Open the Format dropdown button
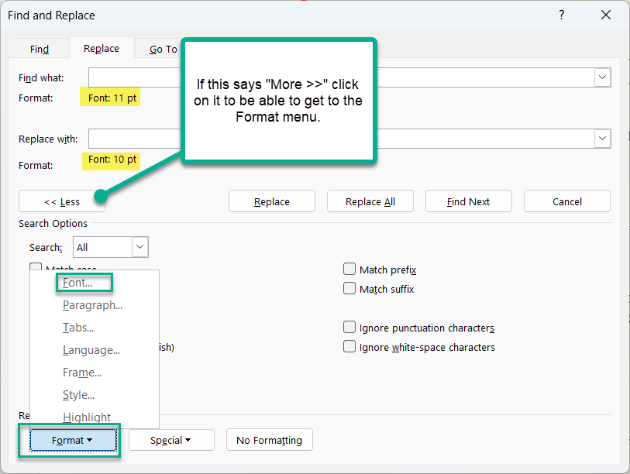 point(73,440)
